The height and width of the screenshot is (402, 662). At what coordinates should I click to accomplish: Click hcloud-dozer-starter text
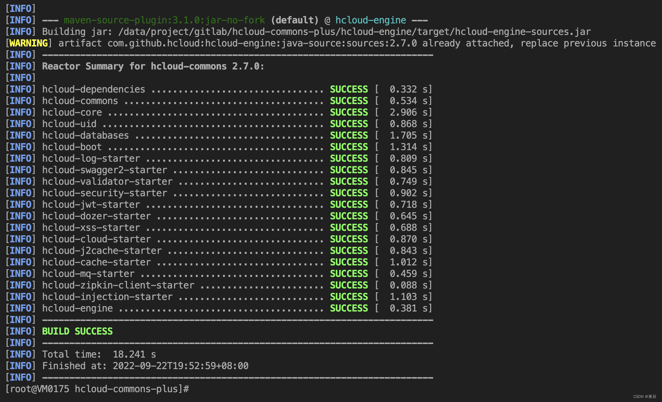pos(96,216)
